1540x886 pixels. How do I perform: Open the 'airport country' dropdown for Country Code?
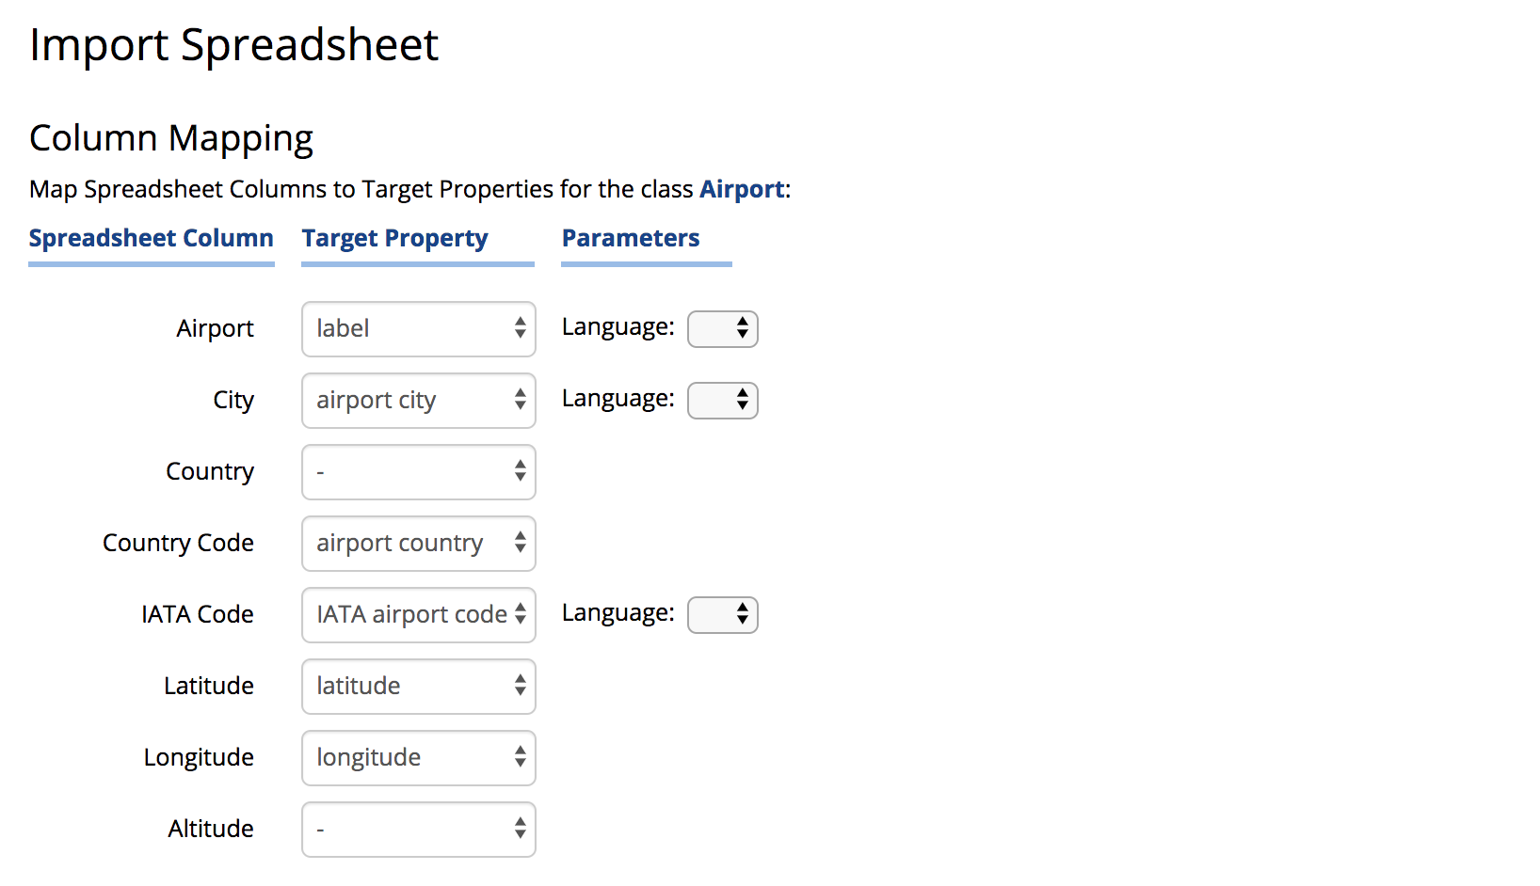[x=418, y=544]
